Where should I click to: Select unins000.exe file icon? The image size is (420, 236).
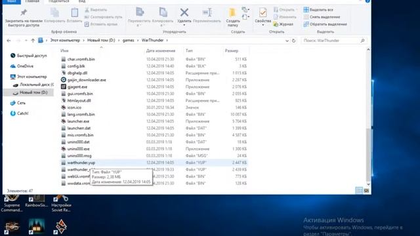click(64, 149)
